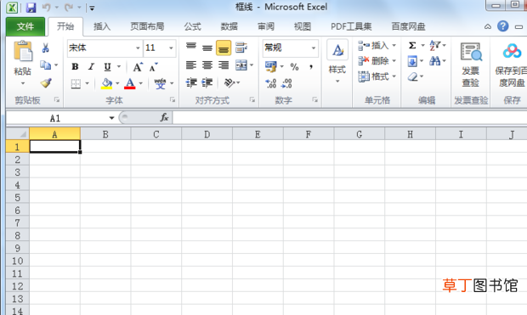Click the Save floppy disk icon
The image size is (527, 315).
(x=31, y=8)
